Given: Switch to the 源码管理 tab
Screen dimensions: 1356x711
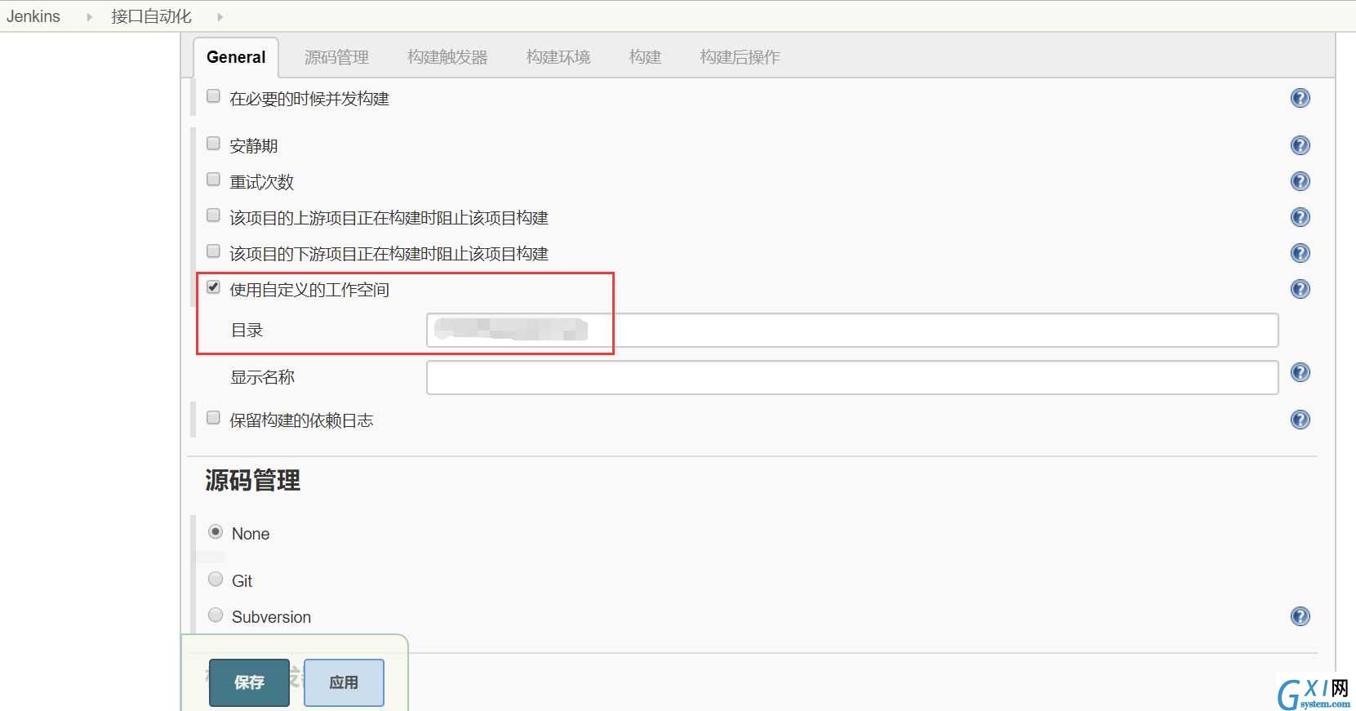Looking at the screenshot, I should click(x=336, y=57).
